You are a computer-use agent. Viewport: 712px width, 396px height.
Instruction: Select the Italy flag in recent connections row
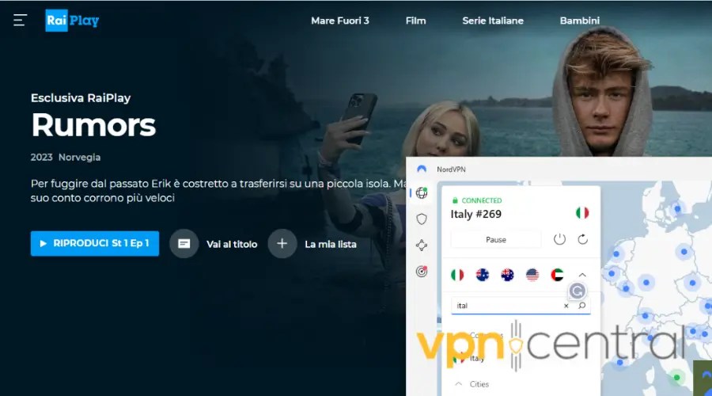click(x=457, y=275)
